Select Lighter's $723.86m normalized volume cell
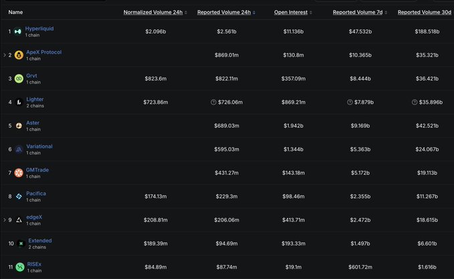This screenshot has height=279, width=454. [x=156, y=102]
